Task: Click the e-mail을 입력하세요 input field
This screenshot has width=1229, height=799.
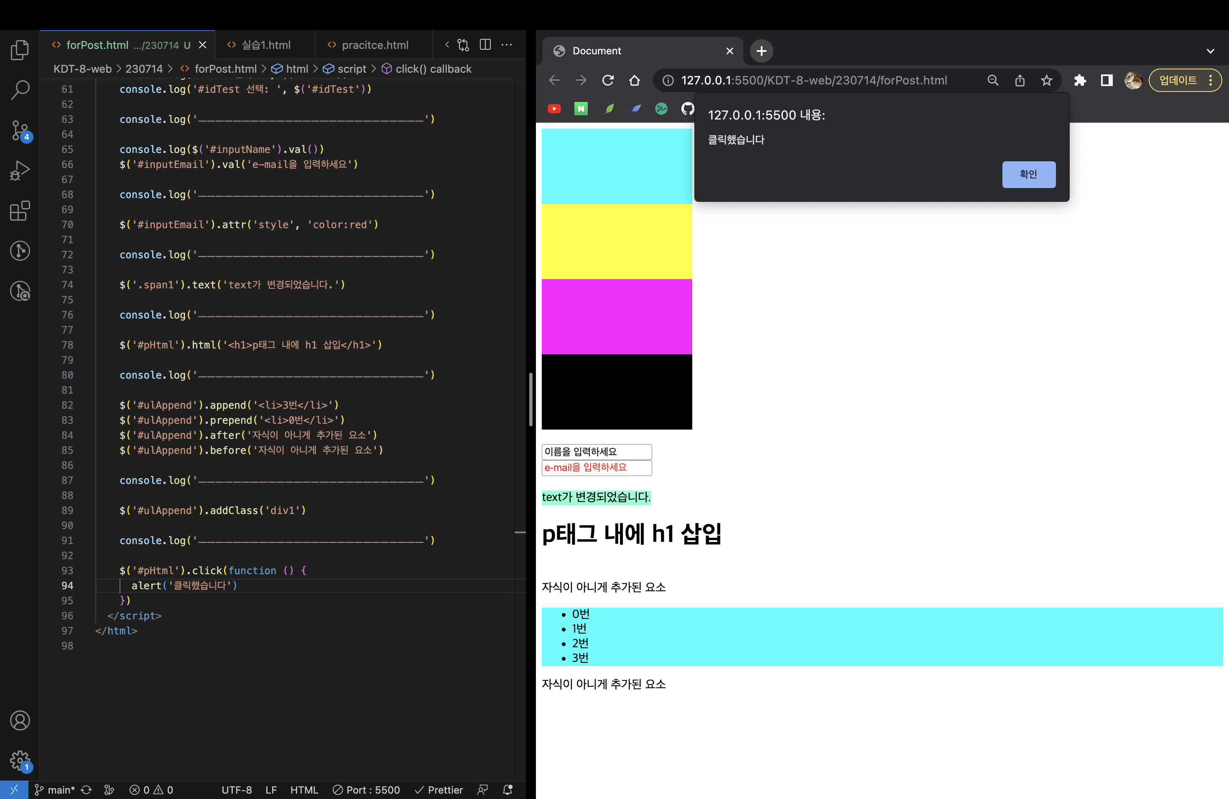Action: point(597,468)
